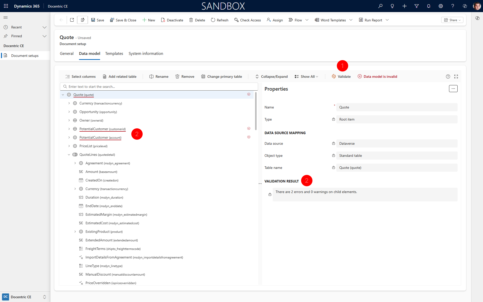This screenshot has height=302, width=483.
Task: Click the back arrow in command bar
Action: click(x=61, y=20)
